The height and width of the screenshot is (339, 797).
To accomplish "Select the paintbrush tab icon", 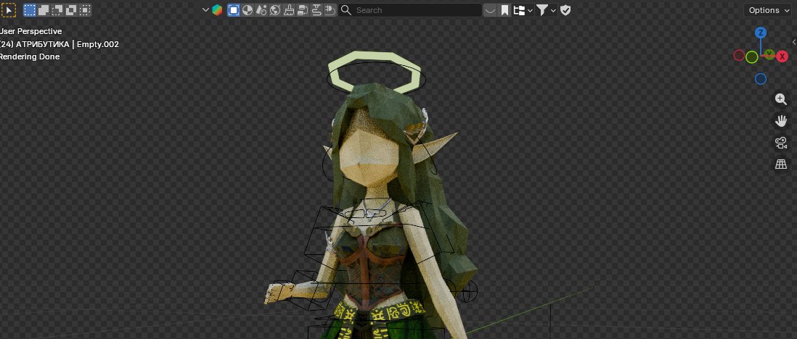I will 289,9.
